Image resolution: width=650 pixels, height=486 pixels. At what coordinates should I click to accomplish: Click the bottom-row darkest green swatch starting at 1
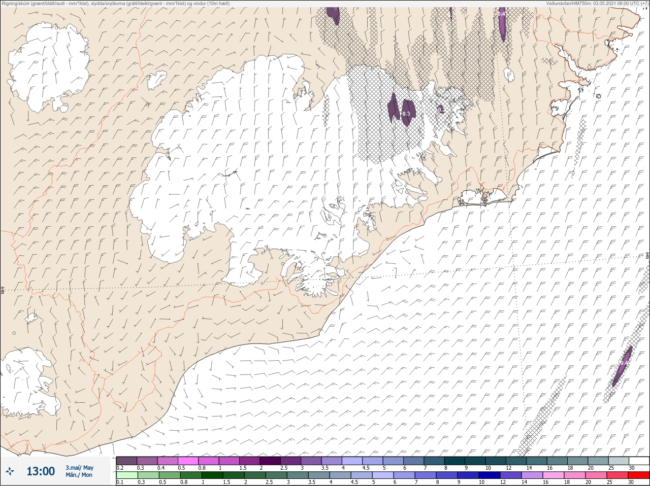coord(212,475)
